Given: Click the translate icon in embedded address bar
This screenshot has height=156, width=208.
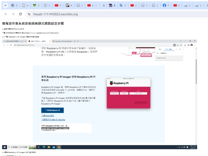Looking at the screenshot, I should pos(174,45).
